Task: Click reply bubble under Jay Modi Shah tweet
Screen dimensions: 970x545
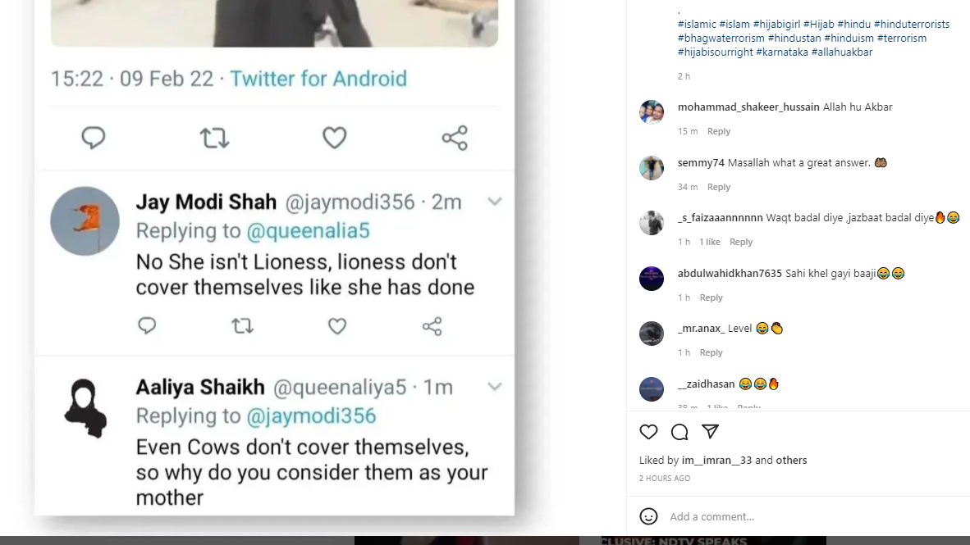Action: [x=147, y=326]
